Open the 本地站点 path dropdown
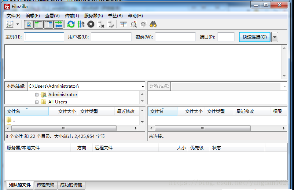Viewport: 294px width, 190px height. 143,86
